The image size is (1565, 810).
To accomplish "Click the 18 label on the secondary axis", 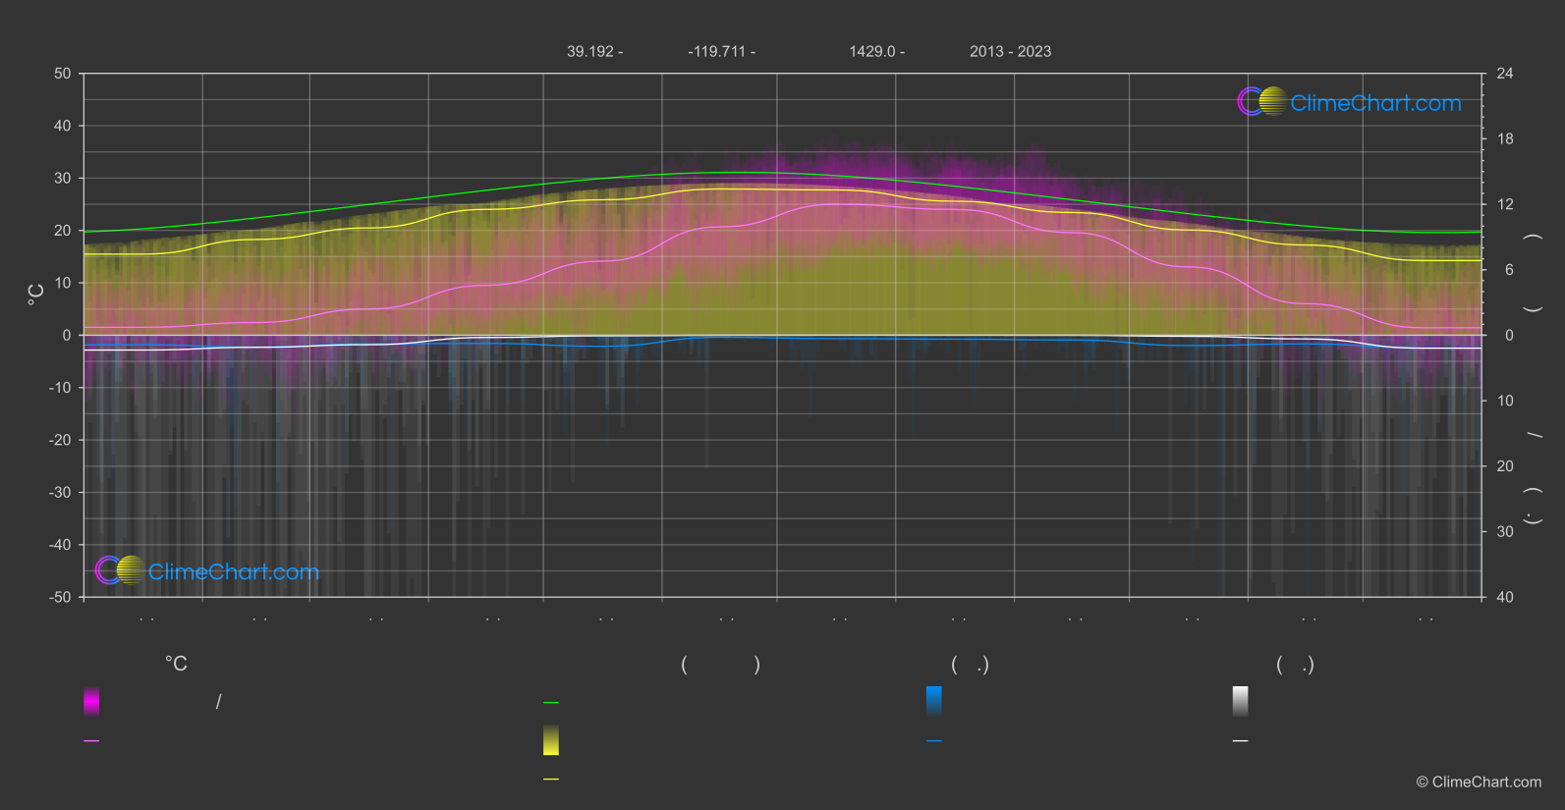I will [1505, 139].
